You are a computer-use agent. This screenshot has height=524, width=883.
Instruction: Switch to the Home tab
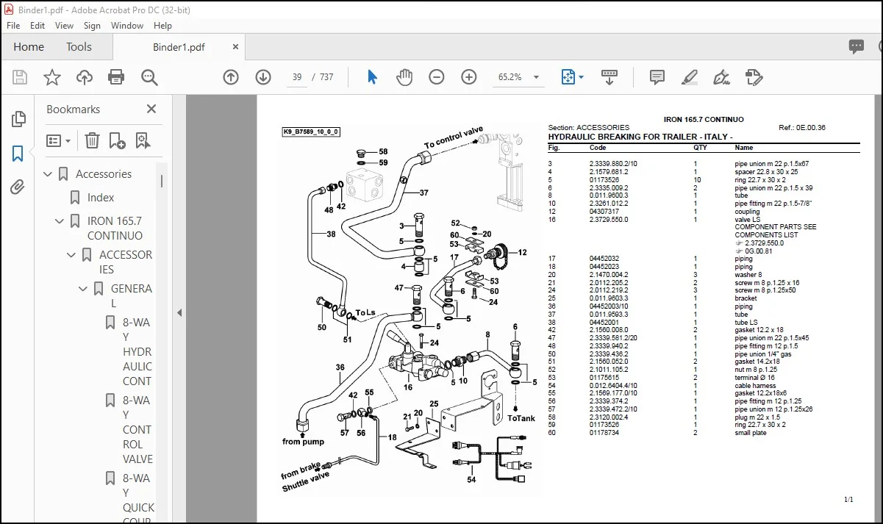point(29,46)
